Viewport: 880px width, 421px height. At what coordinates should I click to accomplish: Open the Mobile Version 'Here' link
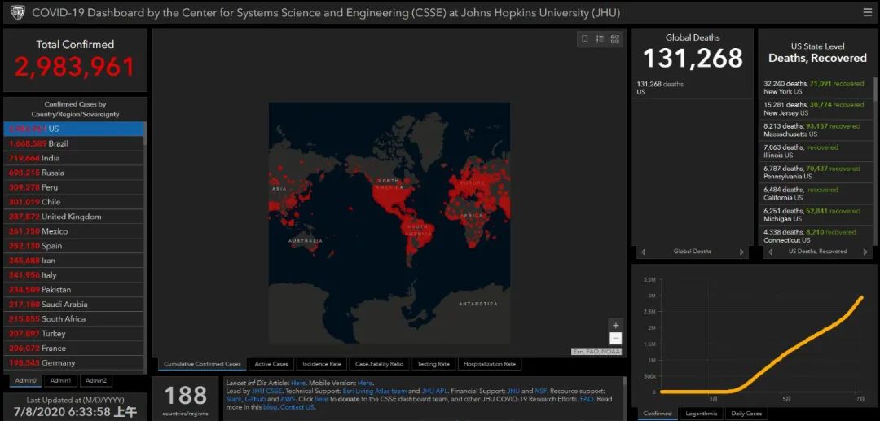click(x=364, y=382)
